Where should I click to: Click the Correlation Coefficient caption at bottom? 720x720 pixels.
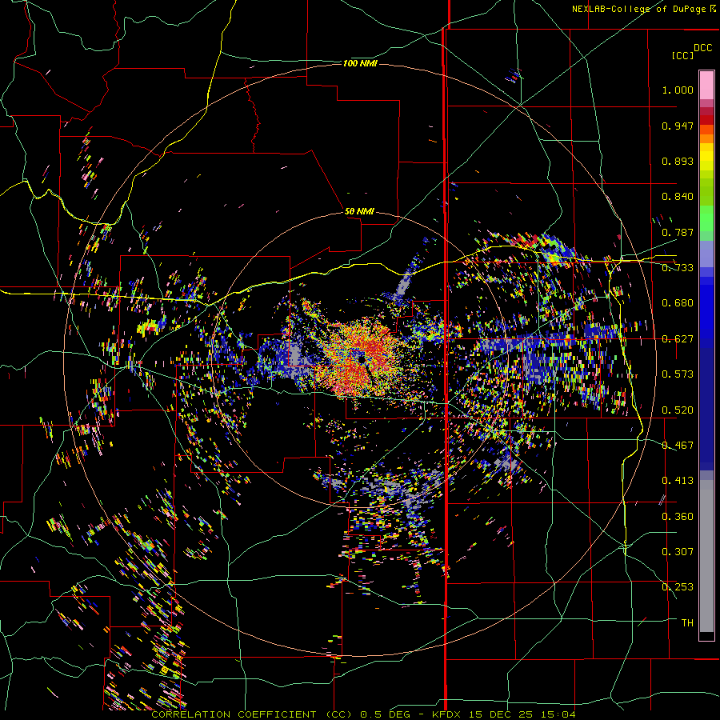tap(363, 714)
